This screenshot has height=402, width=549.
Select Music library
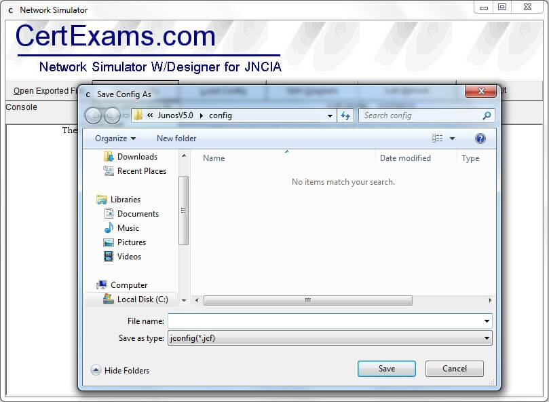pos(128,228)
